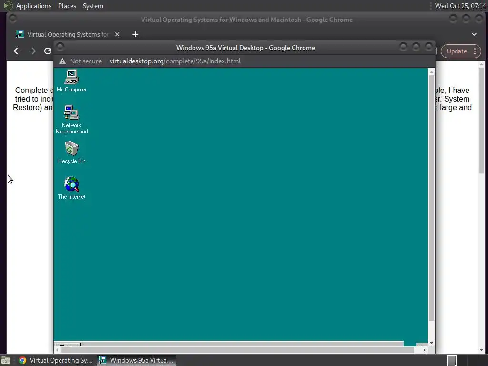
Task: Open the Places menu
Action: coord(67,6)
